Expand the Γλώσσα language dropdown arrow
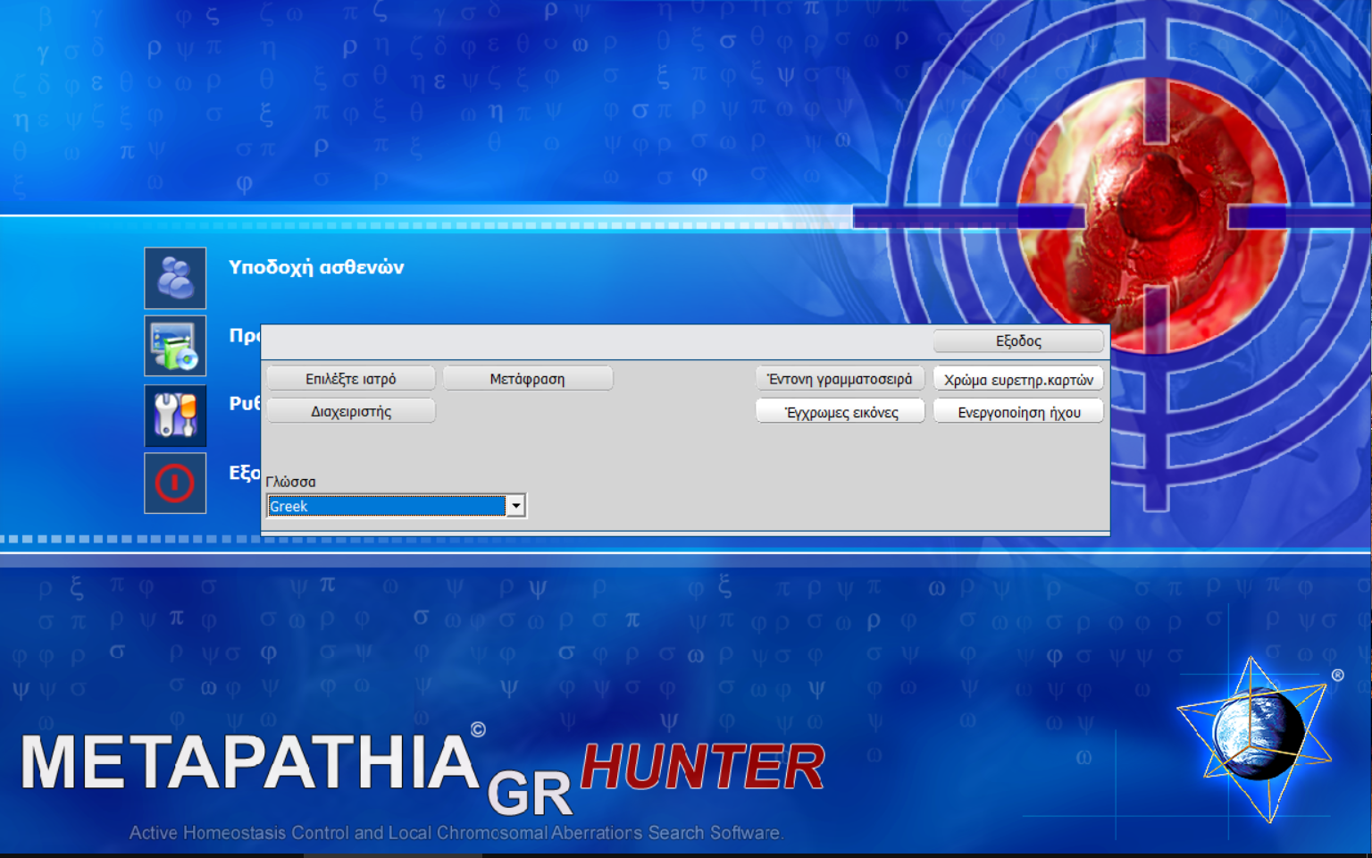 [515, 506]
